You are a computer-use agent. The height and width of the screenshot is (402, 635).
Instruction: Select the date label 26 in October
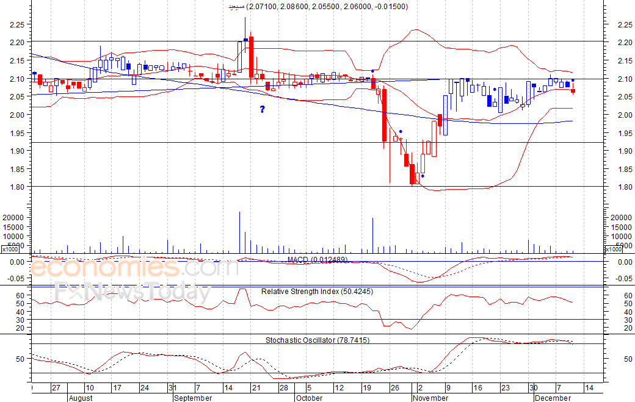(395, 388)
